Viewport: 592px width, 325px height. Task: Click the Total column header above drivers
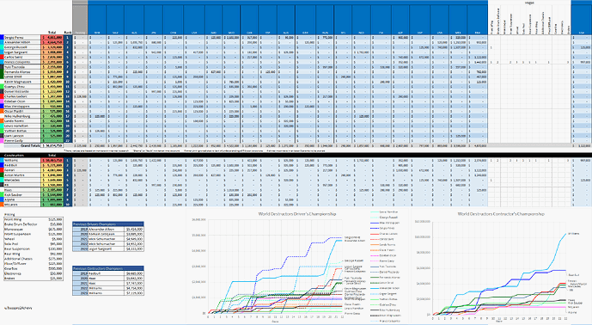click(x=52, y=33)
